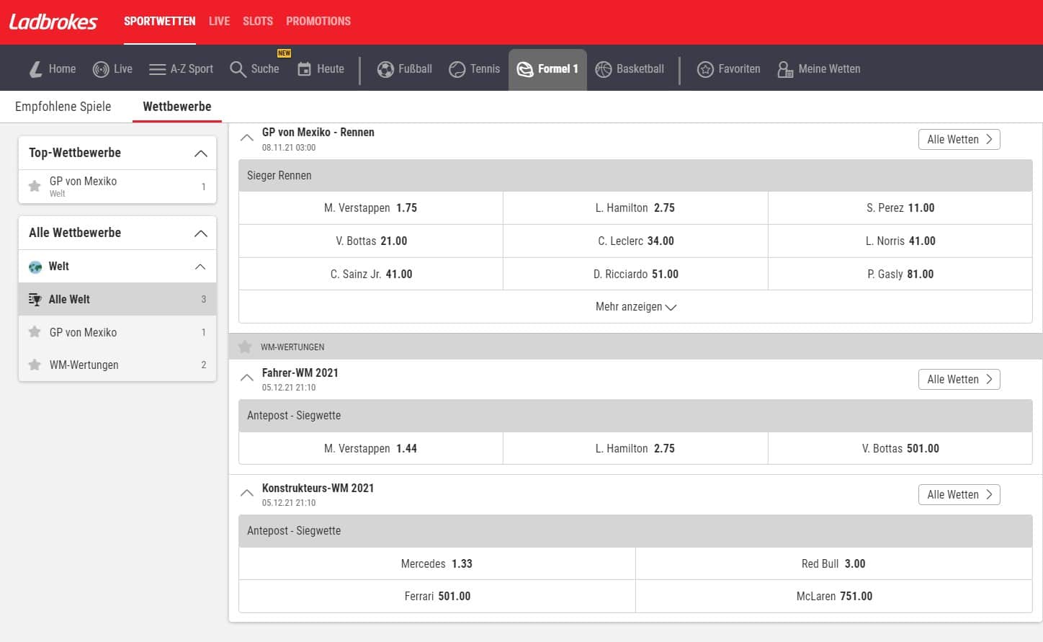The width and height of the screenshot is (1043, 642).
Task: Select the Basketball icon
Action: coord(604,69)
